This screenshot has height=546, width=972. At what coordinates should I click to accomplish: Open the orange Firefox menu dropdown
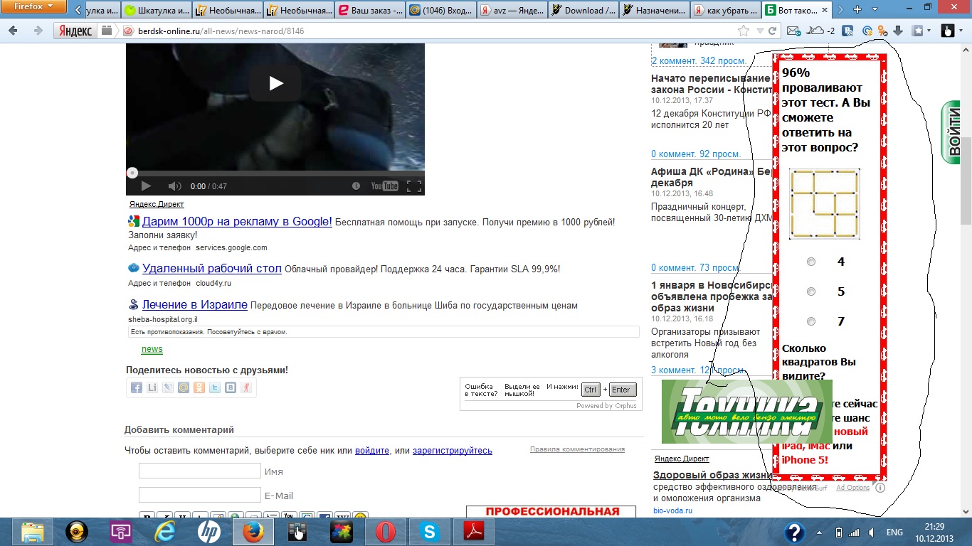coord(33,7)
